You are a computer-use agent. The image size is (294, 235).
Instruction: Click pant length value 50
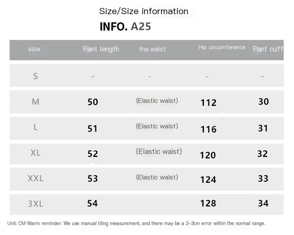coord(92,102)
